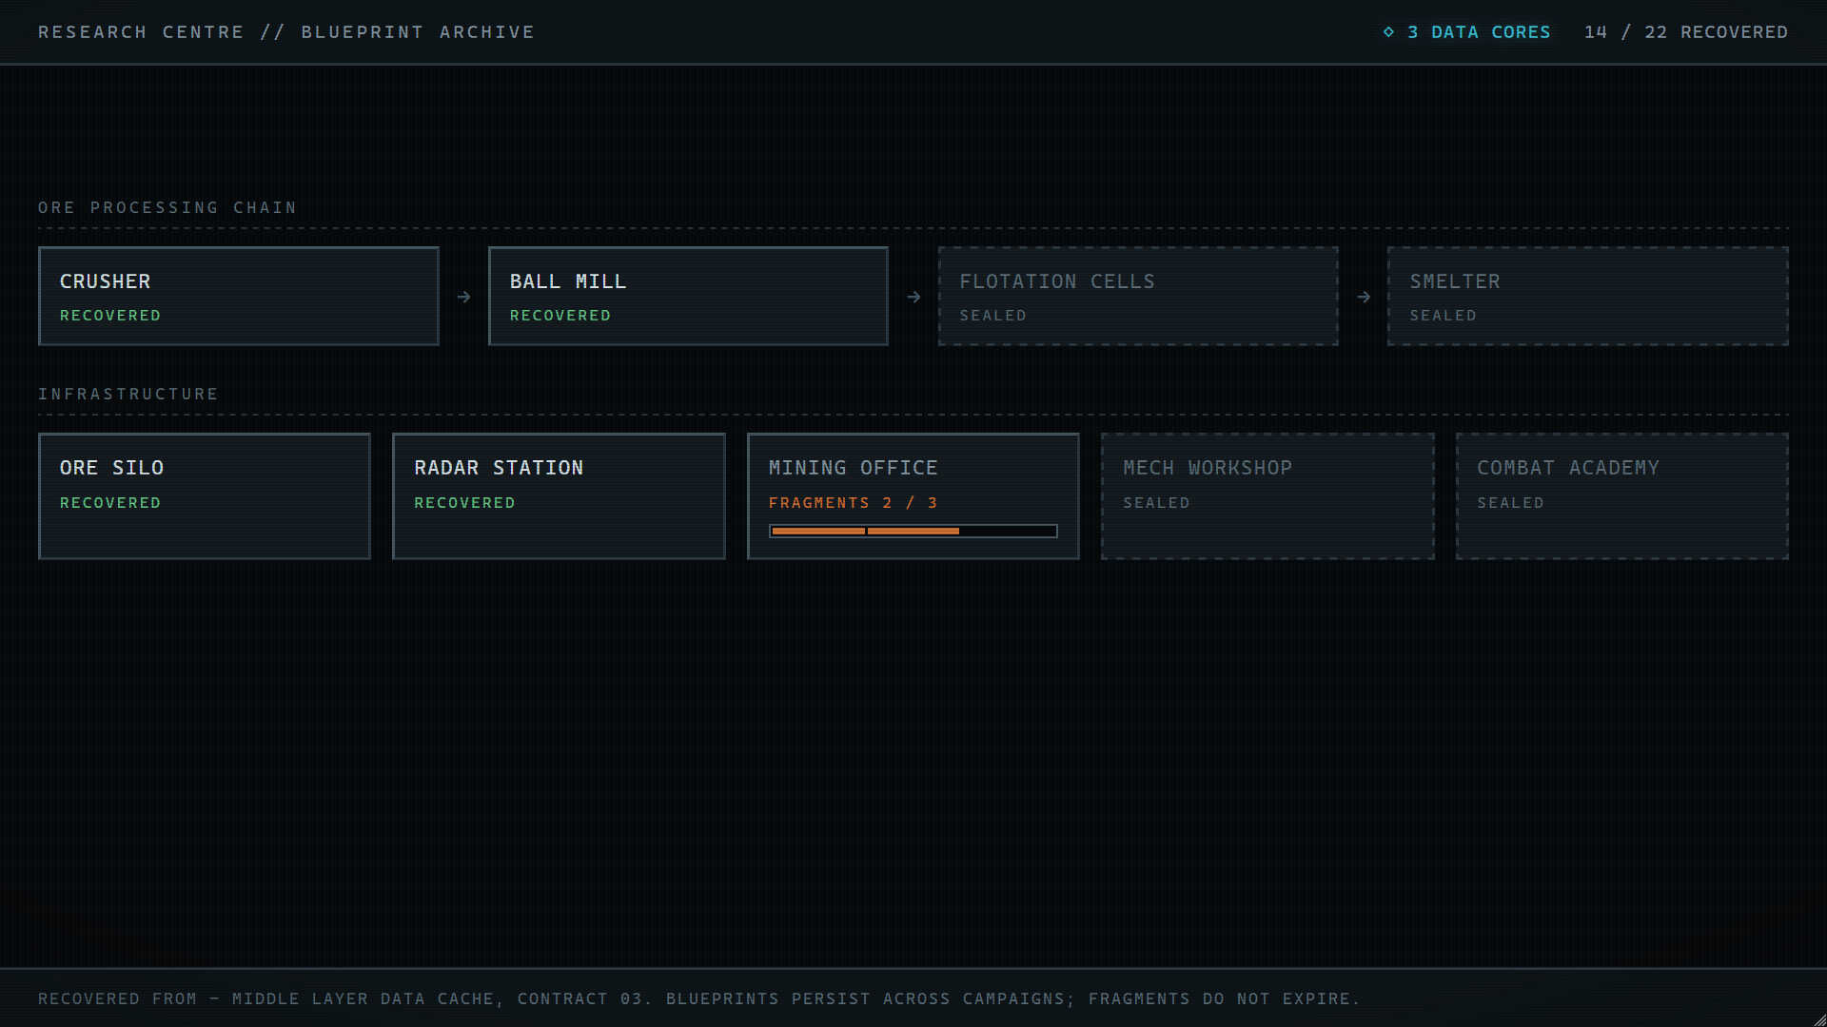Click the 3 Data Cores counter
This screenshot has height=1027, width=1827.
click(x=1466, y=32)
